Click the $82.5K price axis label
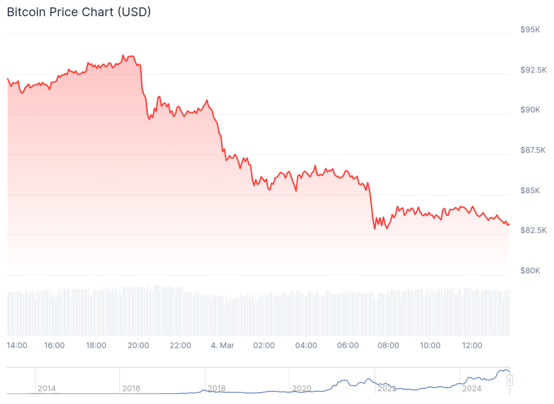554x404 pixels. [533, 230]
